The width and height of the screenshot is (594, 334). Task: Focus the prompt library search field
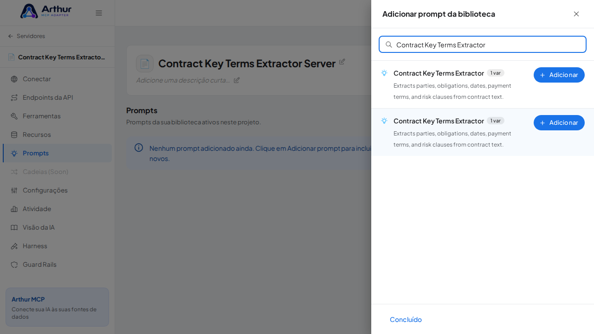point(483,45)
